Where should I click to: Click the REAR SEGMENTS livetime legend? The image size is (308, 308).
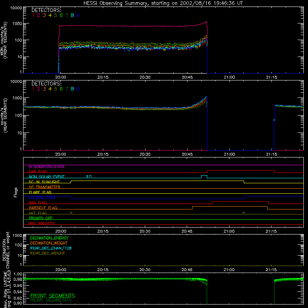click(x=51, y=300)
